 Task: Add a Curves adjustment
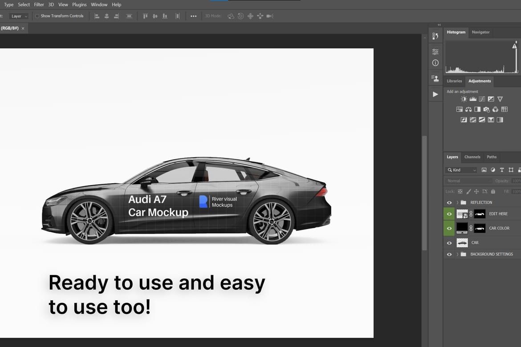tap(482, 99)
